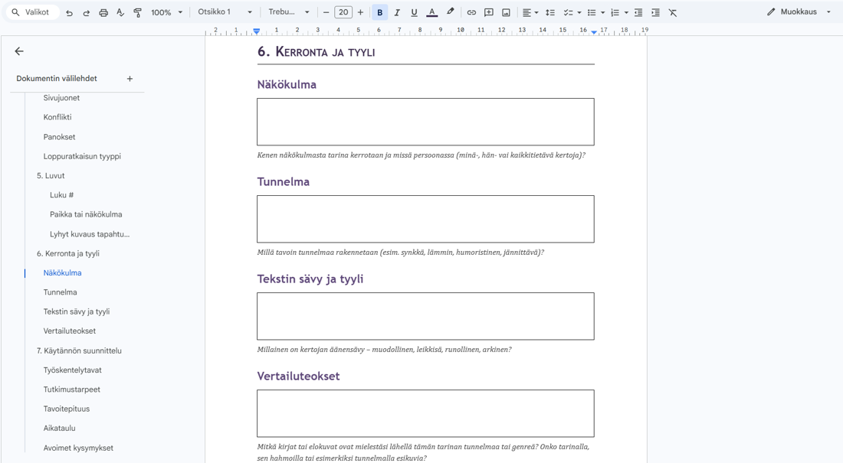Toggle bold formatting
The width and height of the screenshot is (843, 463).
(x=379, y=12)
